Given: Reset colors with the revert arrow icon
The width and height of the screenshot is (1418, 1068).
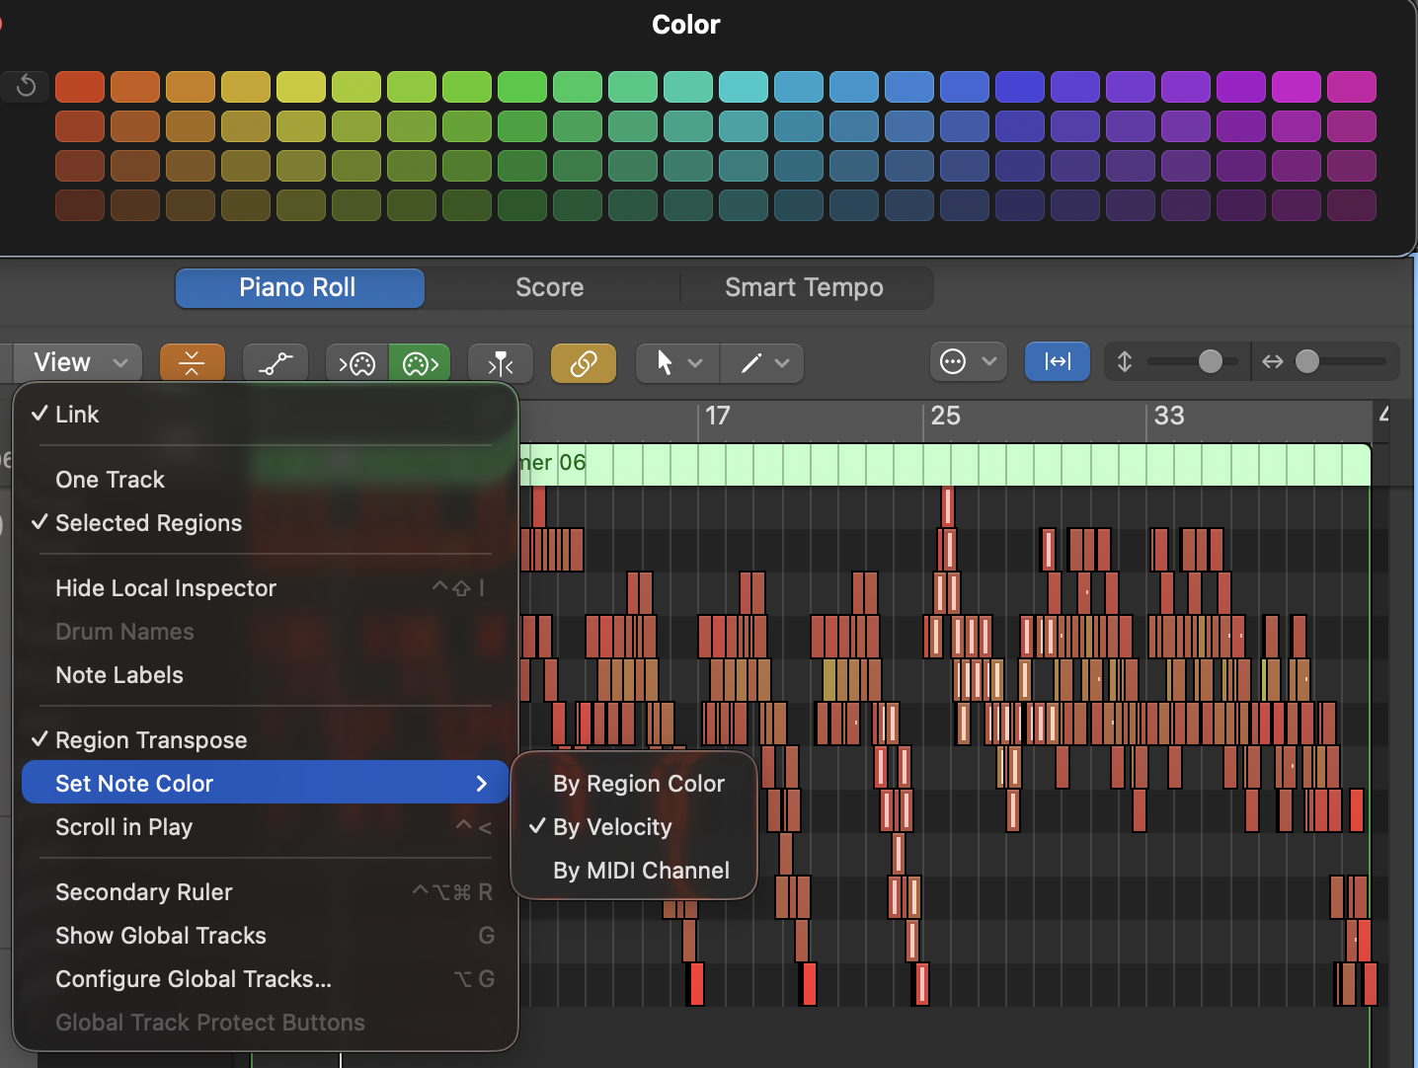Looking at the screenshot, I should coord(27,87).
